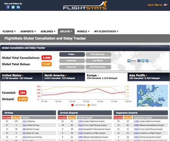170x141 pixels.
Task: Share via email envelope icon
Action: coord(151,61)
